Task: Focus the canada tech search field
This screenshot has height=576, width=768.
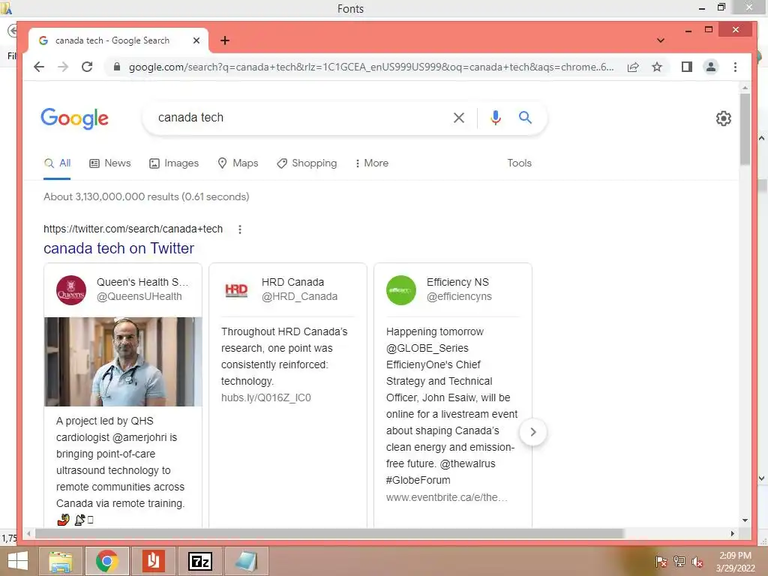Action: pos(298,118)
